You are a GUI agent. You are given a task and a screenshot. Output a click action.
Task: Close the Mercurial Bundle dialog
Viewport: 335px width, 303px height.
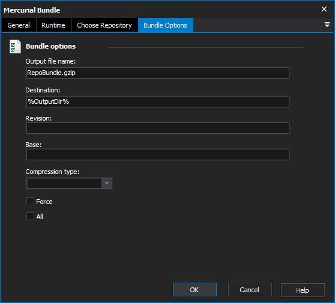tap(324, 9)
